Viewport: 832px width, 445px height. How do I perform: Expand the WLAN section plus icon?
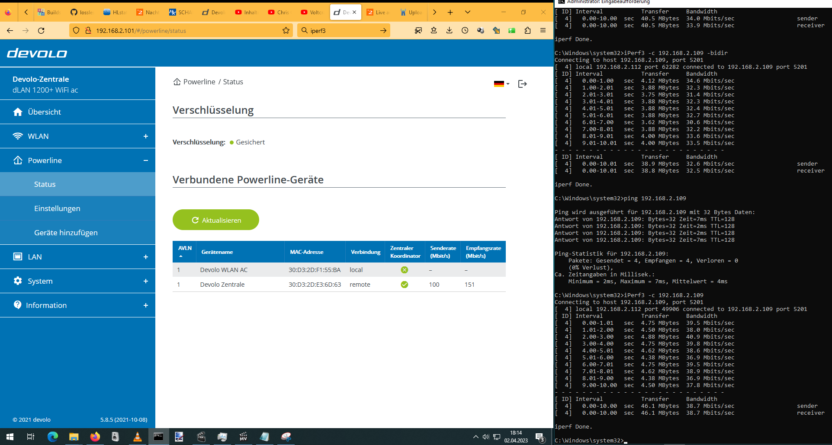(146, 136)
